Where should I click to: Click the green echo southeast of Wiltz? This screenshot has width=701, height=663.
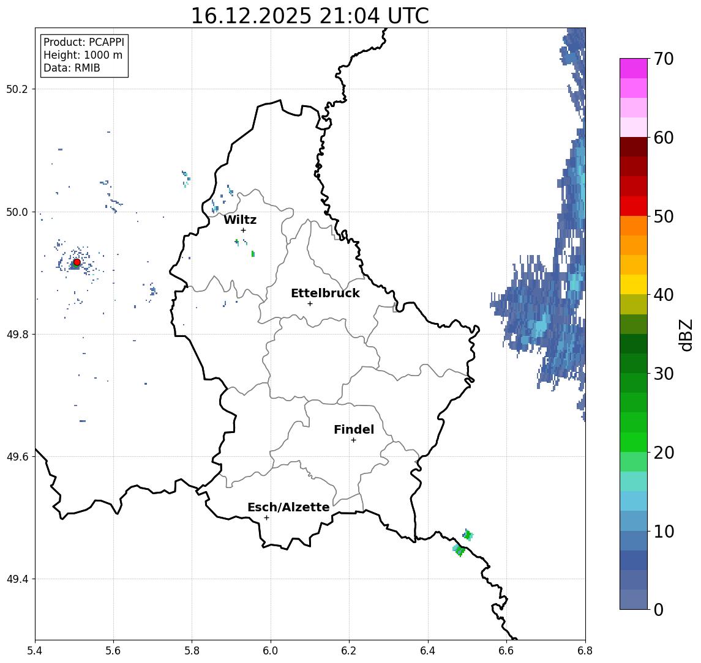pos(253,254)
